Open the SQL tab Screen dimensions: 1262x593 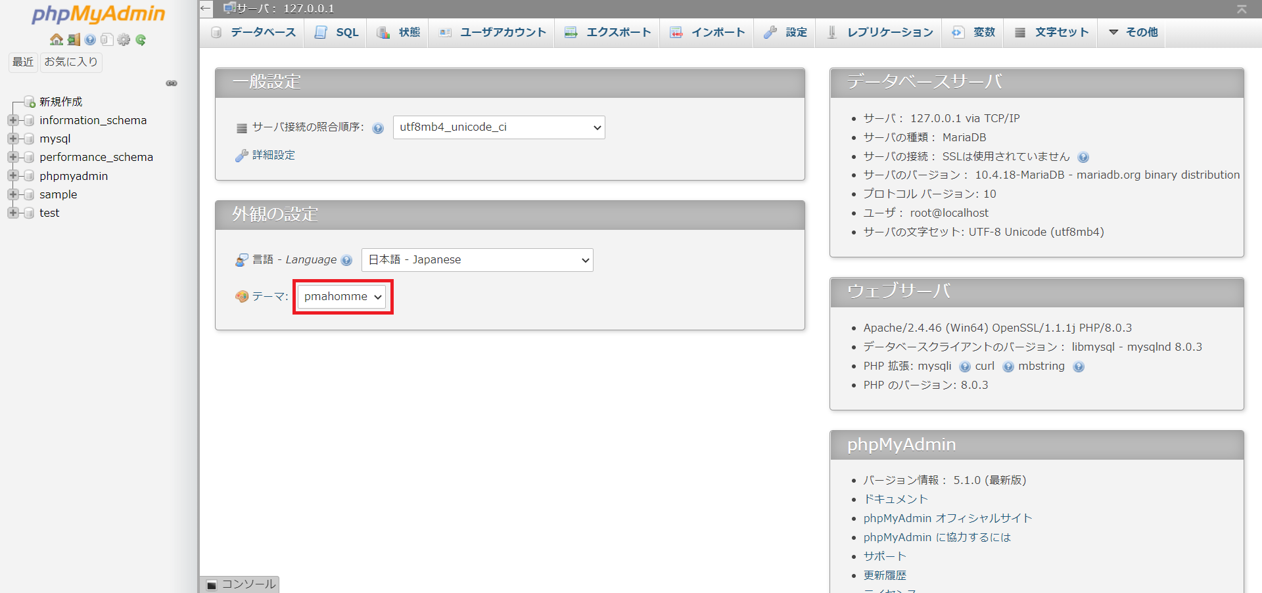pyautogui.click(x=337, y=32)
